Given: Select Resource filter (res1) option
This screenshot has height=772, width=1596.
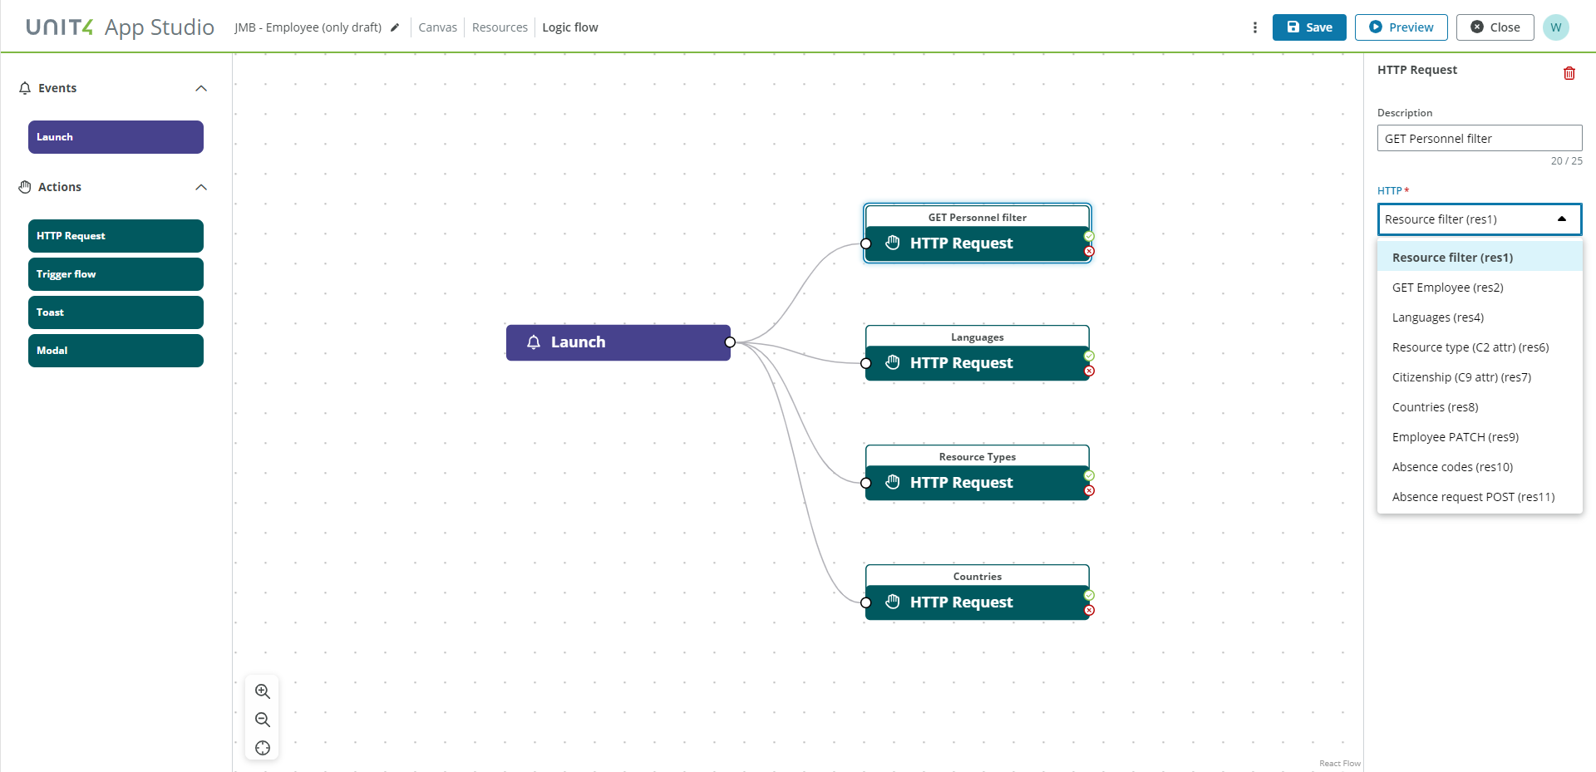Looking at the screenshot, I should 1480,258.
